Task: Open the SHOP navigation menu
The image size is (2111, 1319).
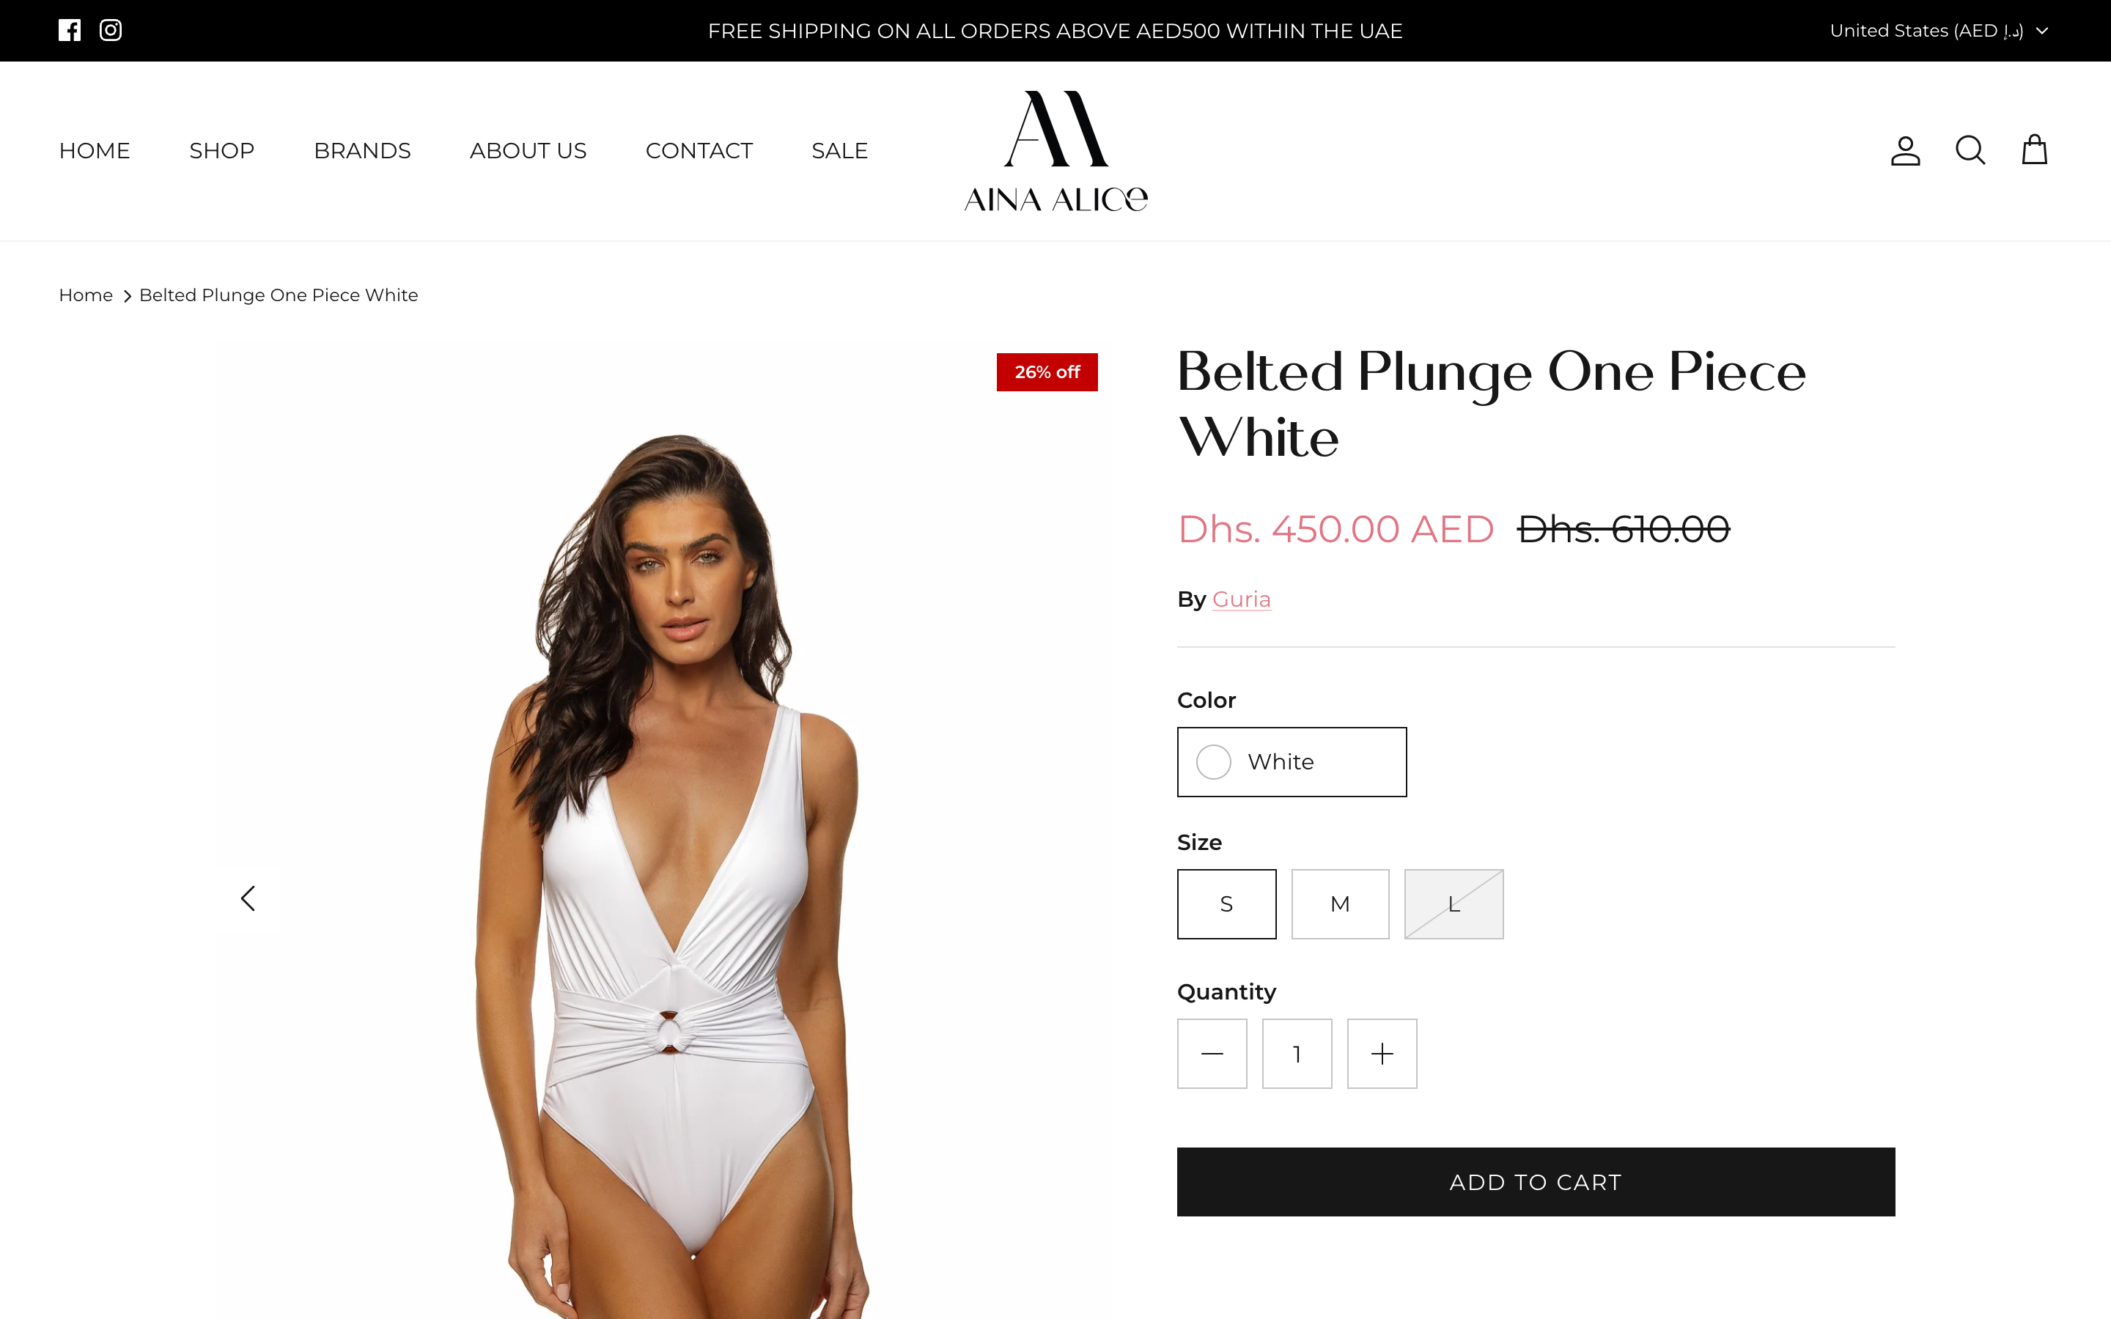Action: [x=221, y=151]
